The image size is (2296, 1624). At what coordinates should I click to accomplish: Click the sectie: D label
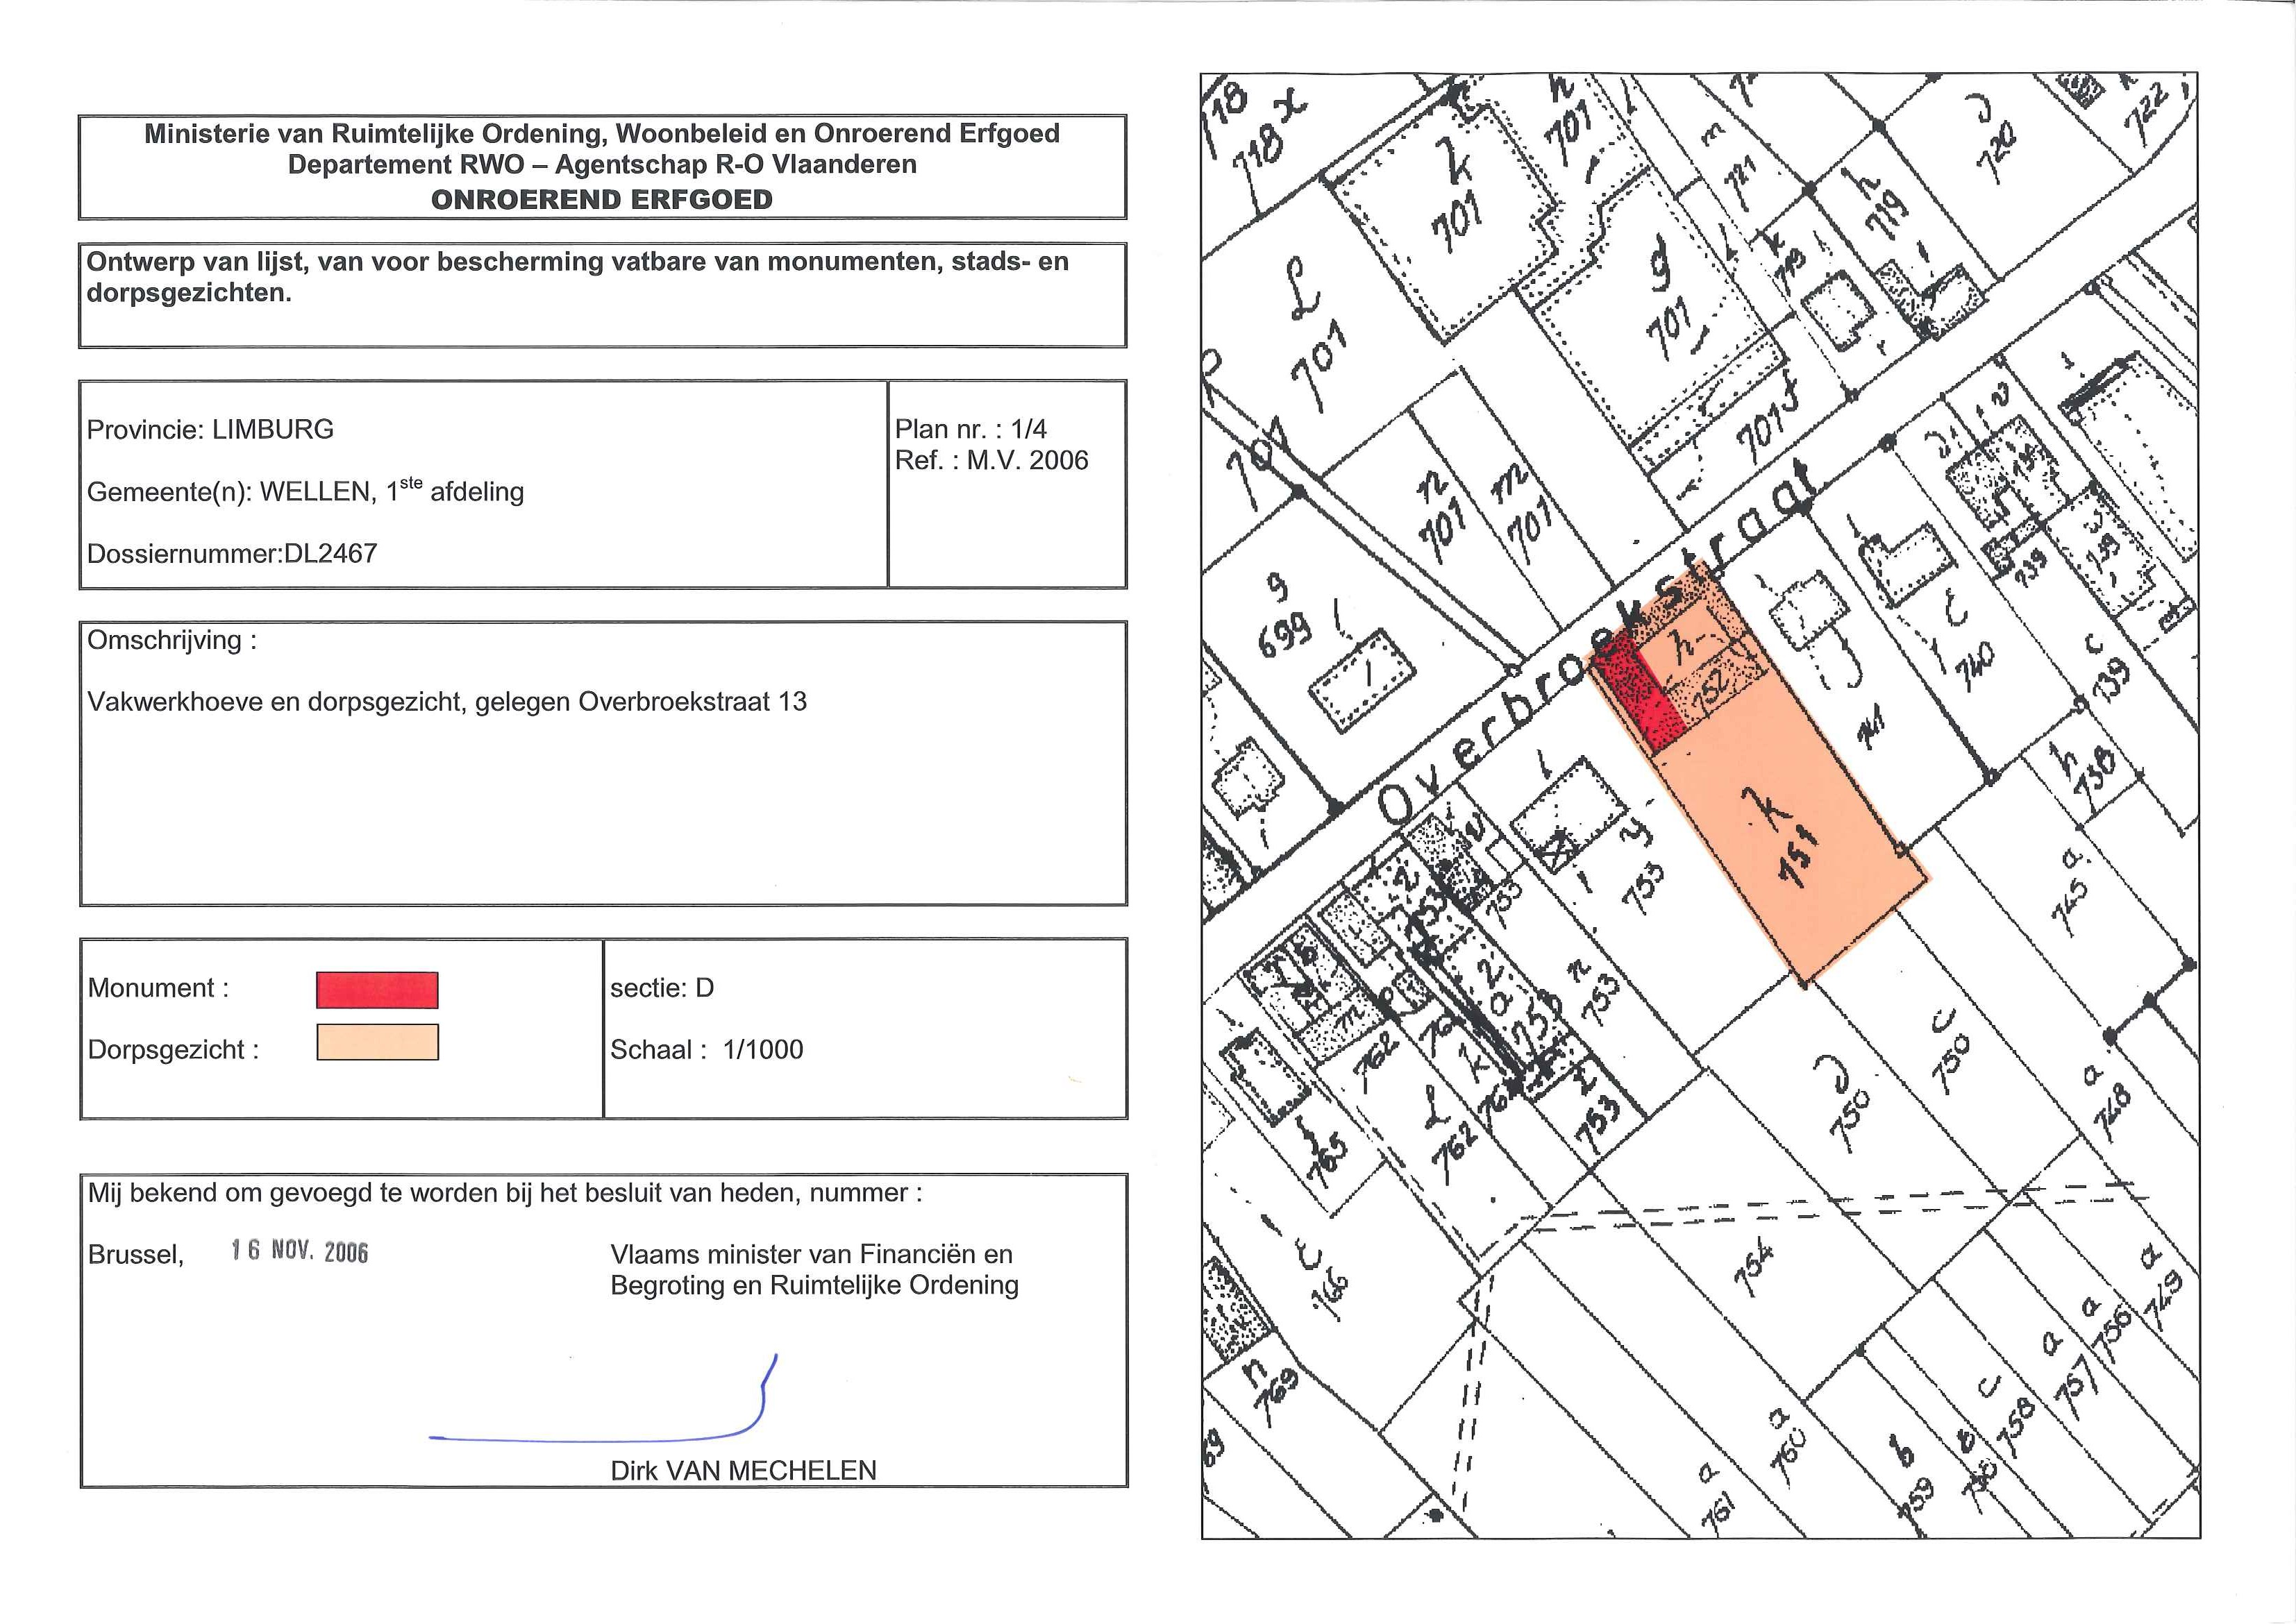pyautogui.click(x=661, y=988)
